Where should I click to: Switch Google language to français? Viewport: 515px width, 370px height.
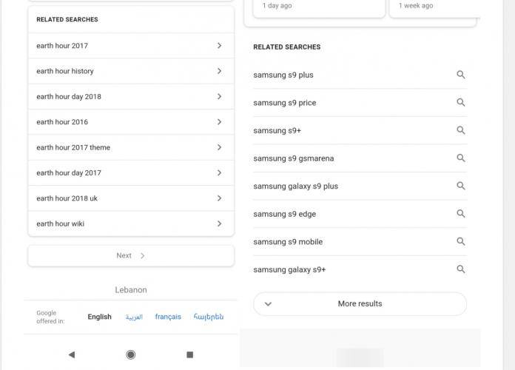click(x=168, y=317)
